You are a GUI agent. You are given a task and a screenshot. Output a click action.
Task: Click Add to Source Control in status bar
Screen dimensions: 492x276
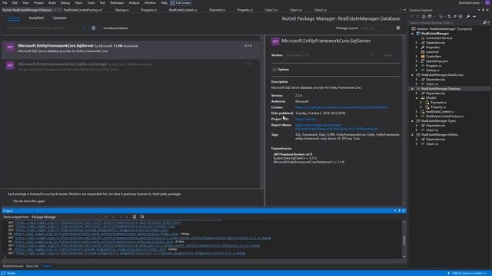[467, 273]
